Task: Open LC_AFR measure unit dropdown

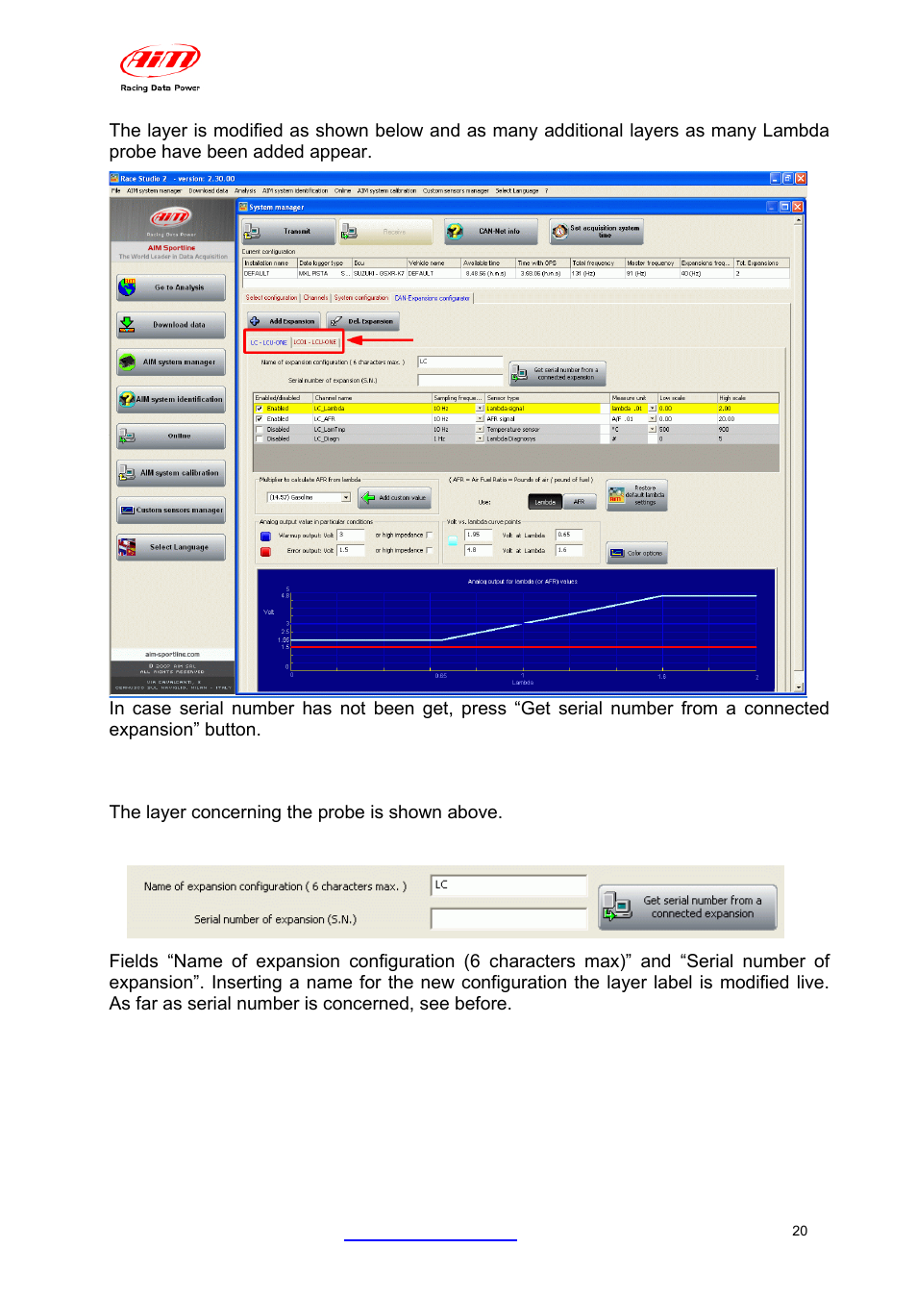Action: [x=653, y=418]
